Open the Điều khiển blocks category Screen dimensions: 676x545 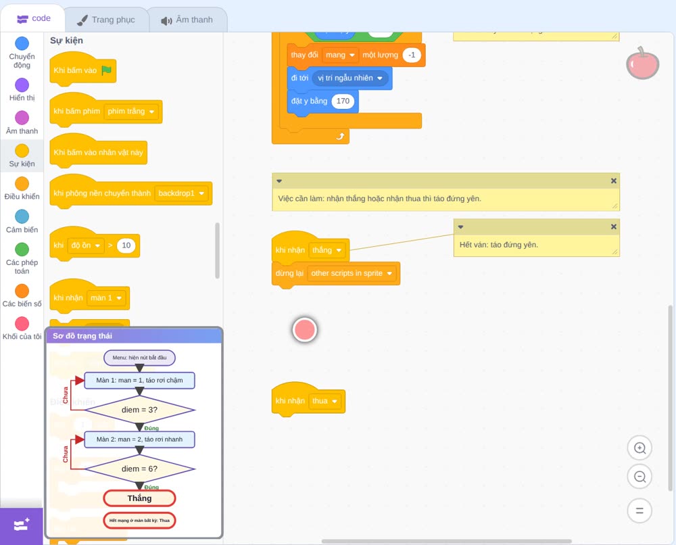click(22, 189)
